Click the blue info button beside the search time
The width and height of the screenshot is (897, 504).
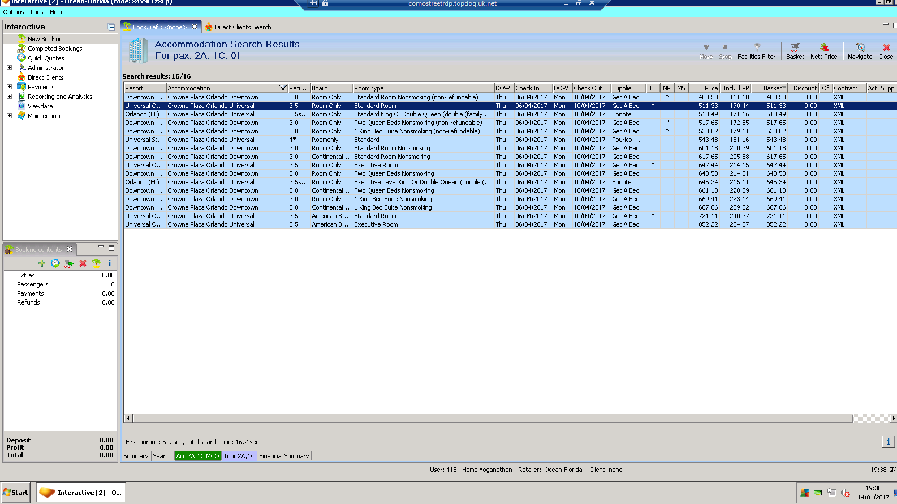coord(888,442)
